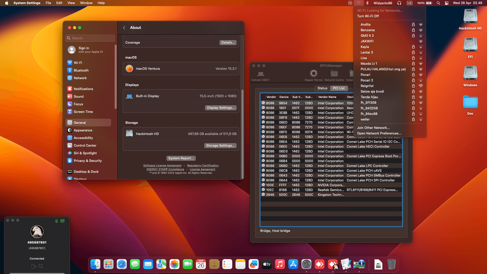Open the Doc folder on desktop
Screen dimensions: 487x274
coord(470,105)
